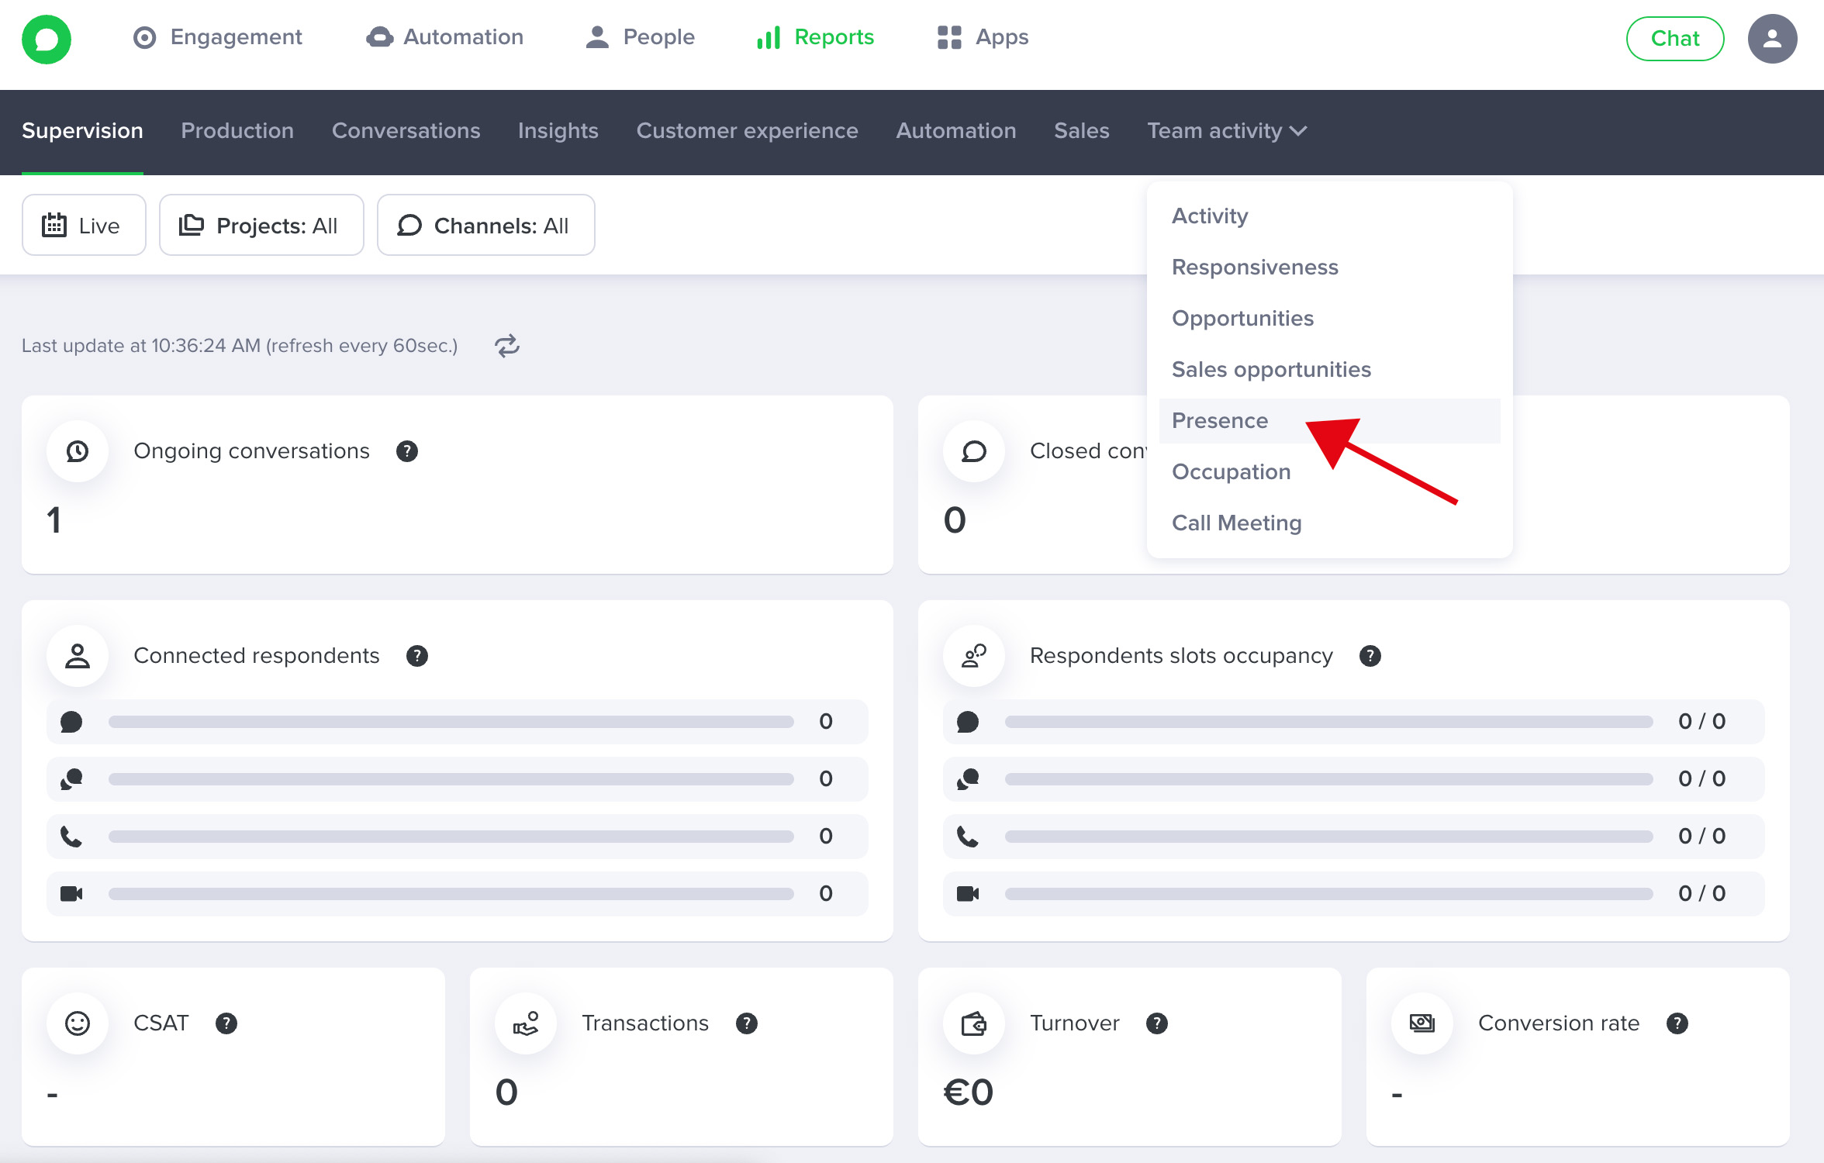Show help for Transactions
This screenshot has width=1824, height=1163.
point(747,1023)
